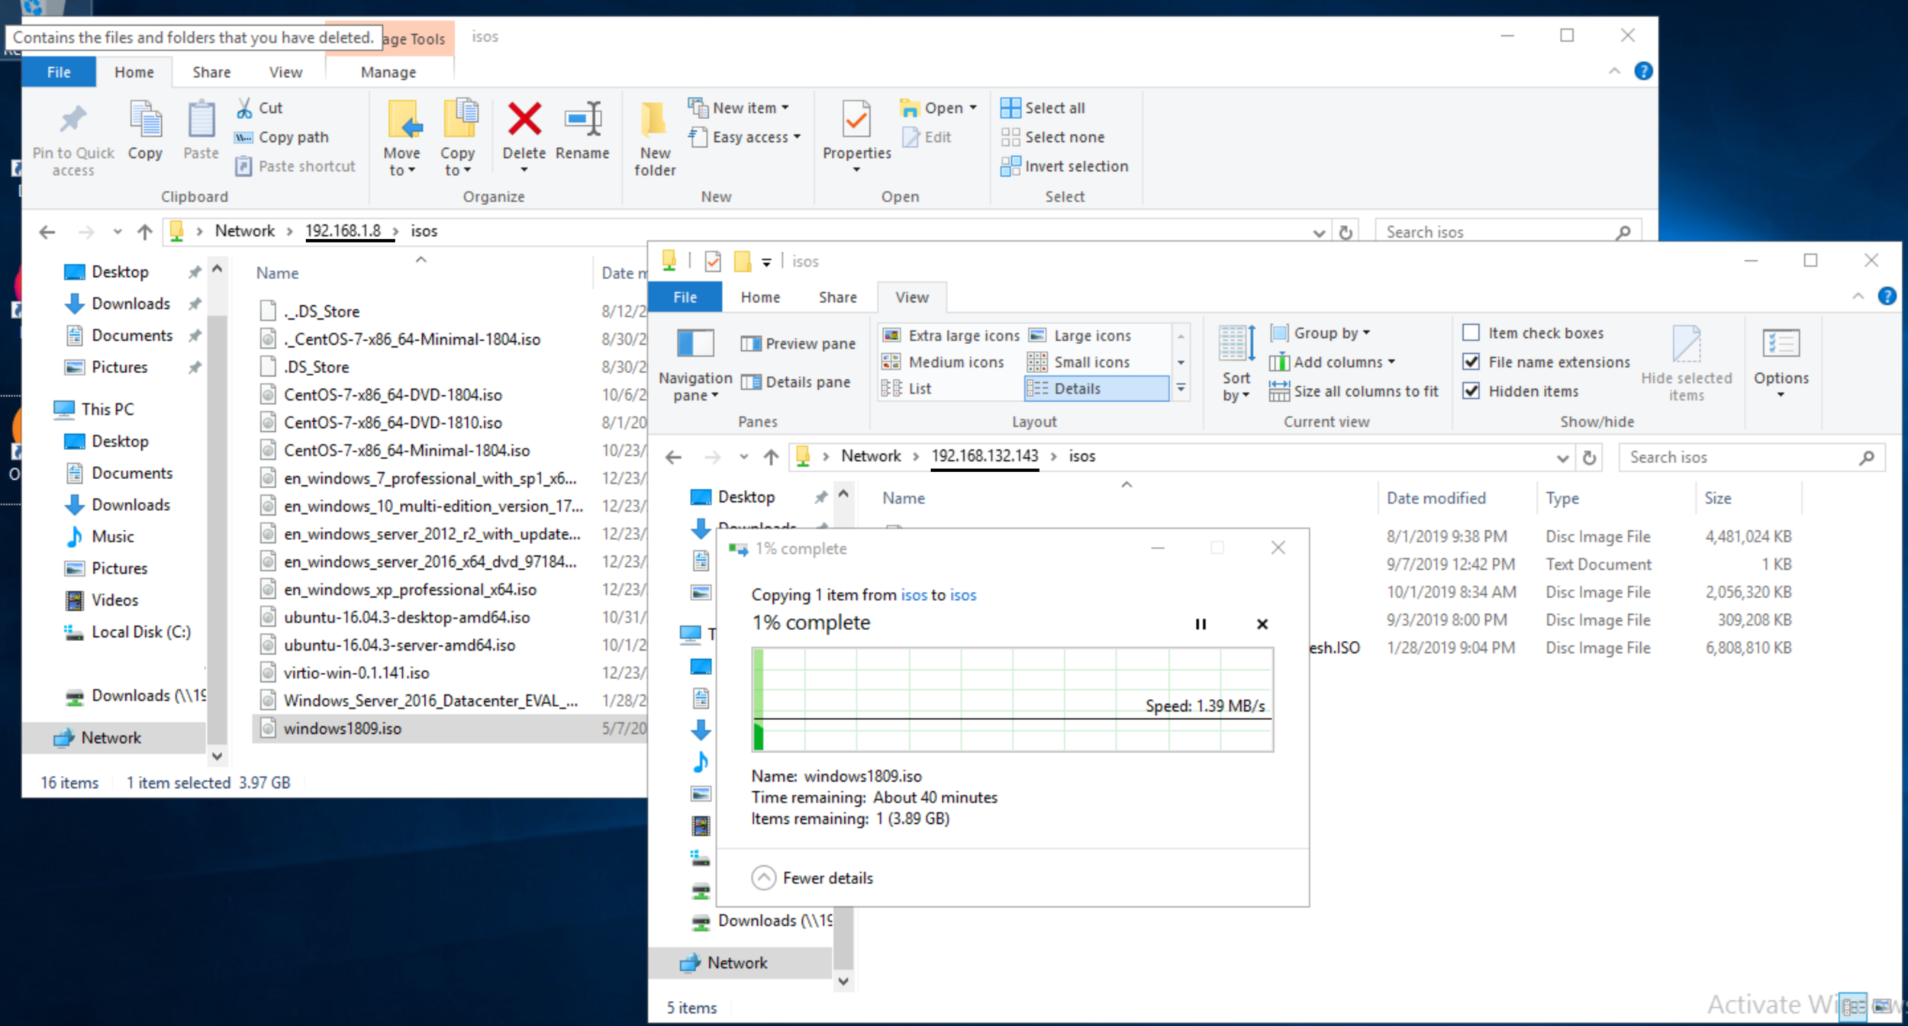Pause the file copy operation
Image resolution: width=1908 pixels, height=1026 pixels.
(1201, 624)
